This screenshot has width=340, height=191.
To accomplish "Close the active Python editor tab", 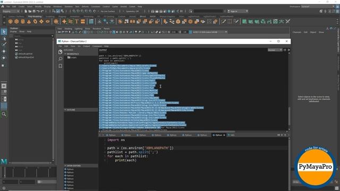I will pos(224,135).
